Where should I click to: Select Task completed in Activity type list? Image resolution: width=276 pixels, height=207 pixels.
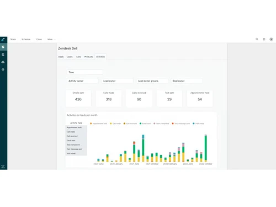tap(76, 145)
